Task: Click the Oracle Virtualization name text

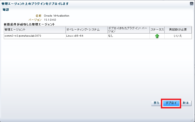Action: (x=57, y=16)
